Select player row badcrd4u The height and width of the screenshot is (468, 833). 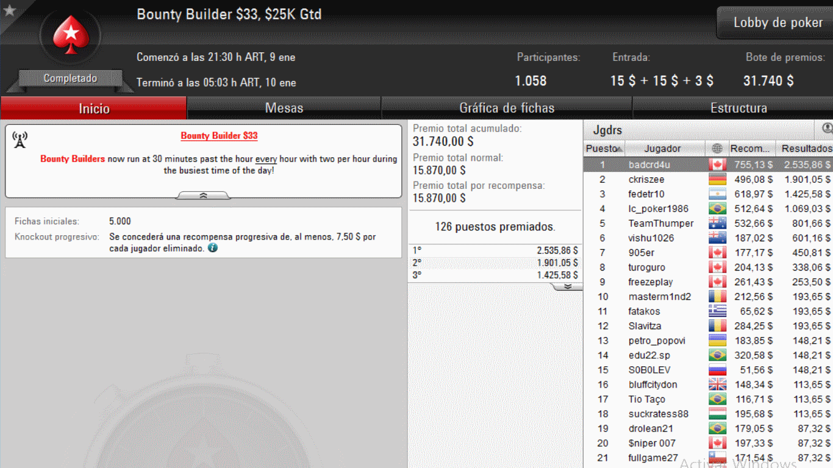[708, 165]
